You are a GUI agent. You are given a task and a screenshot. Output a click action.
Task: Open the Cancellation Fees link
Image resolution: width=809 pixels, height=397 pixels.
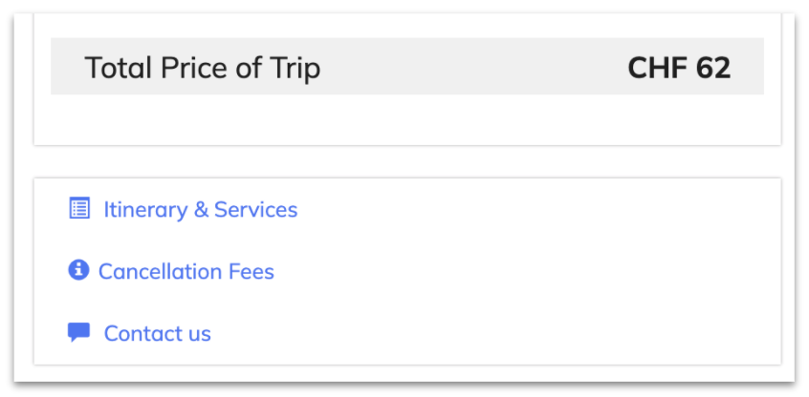(x=186, y=271)
